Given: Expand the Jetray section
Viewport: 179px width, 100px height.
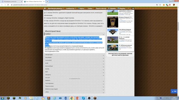Looking at the screenshot, I should pyautogui.click(x=74, y=92).
